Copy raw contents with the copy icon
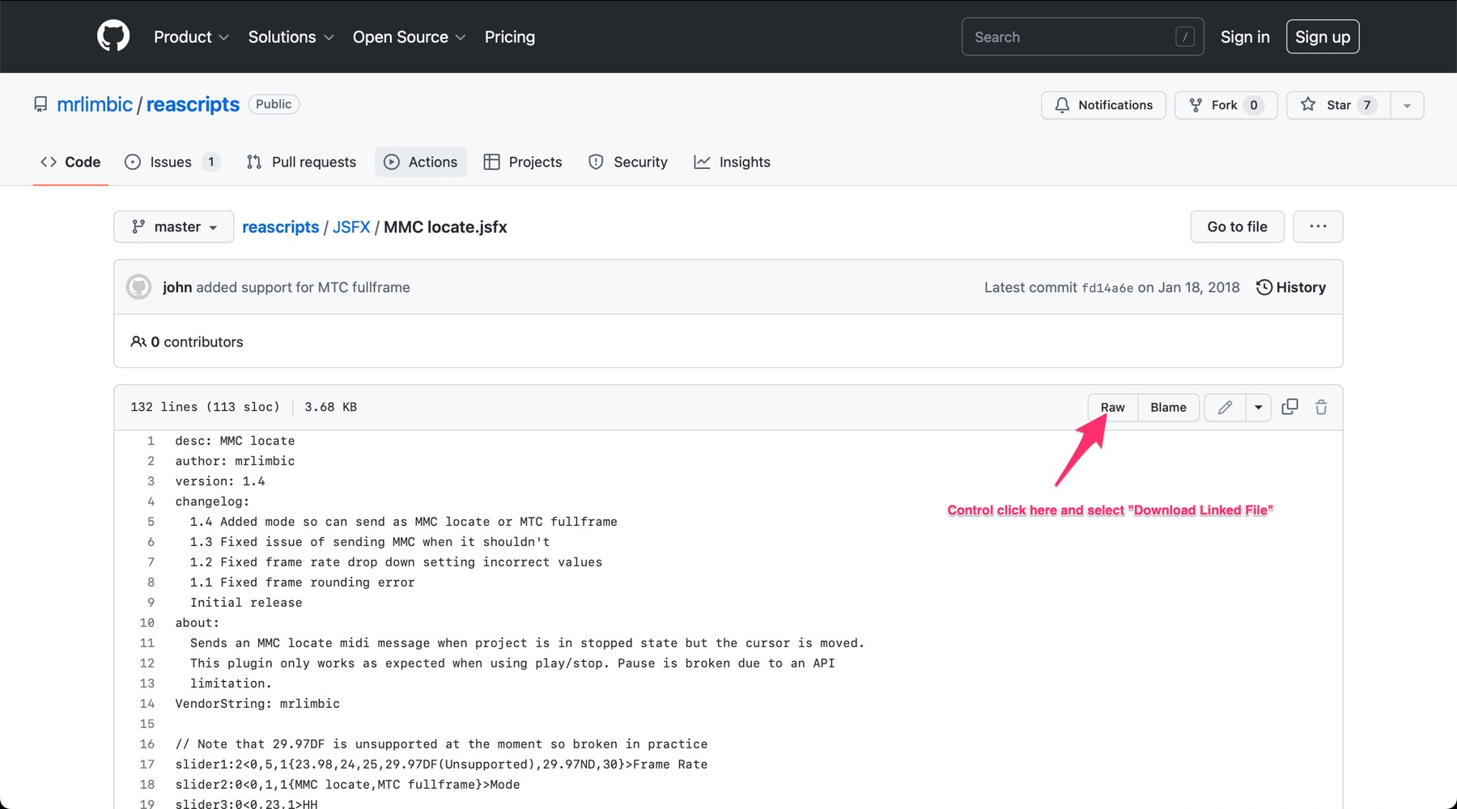 (1289, 407)
